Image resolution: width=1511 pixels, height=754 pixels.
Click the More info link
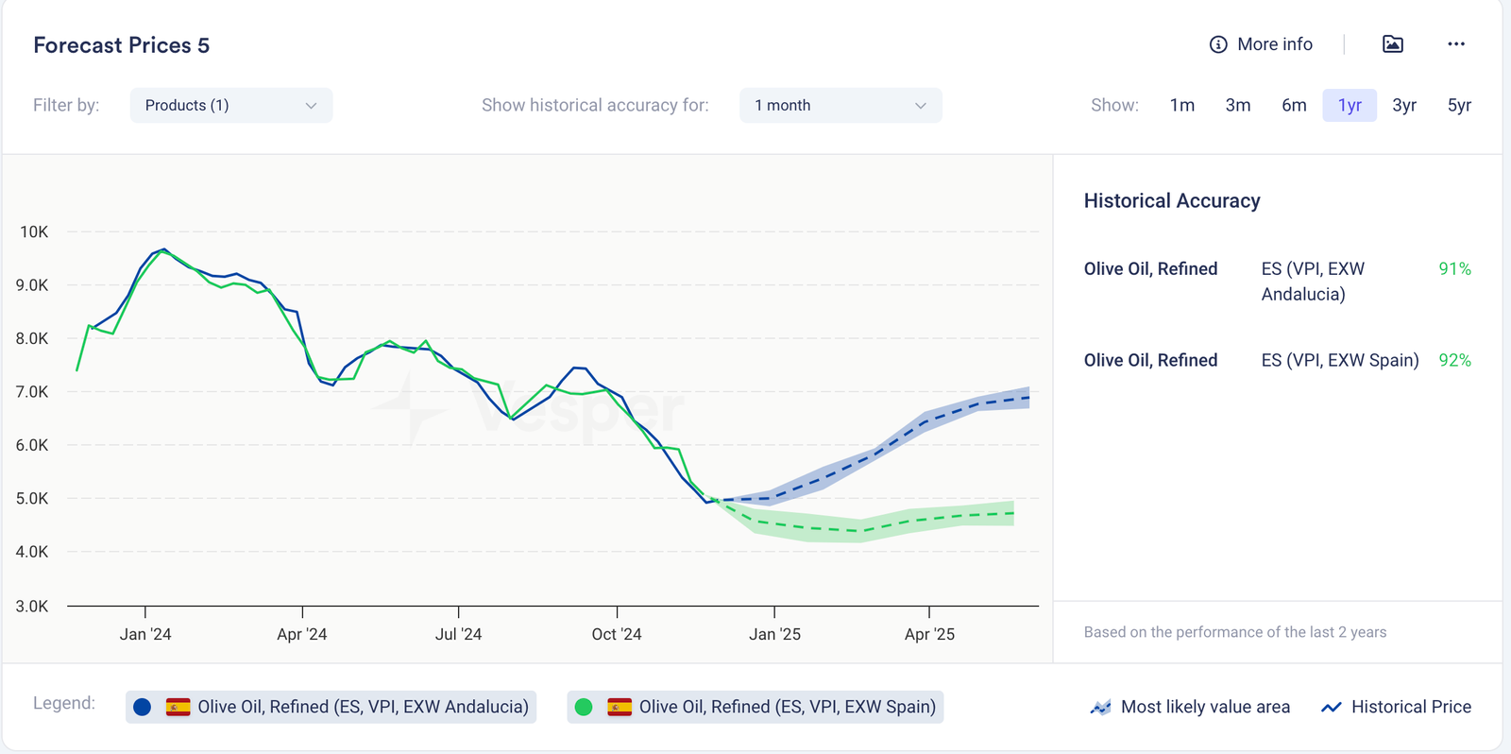tap(1274, 44)
